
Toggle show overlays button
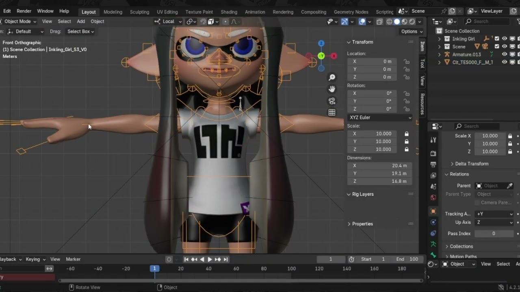pyautogui.click(x=362, y=21)
